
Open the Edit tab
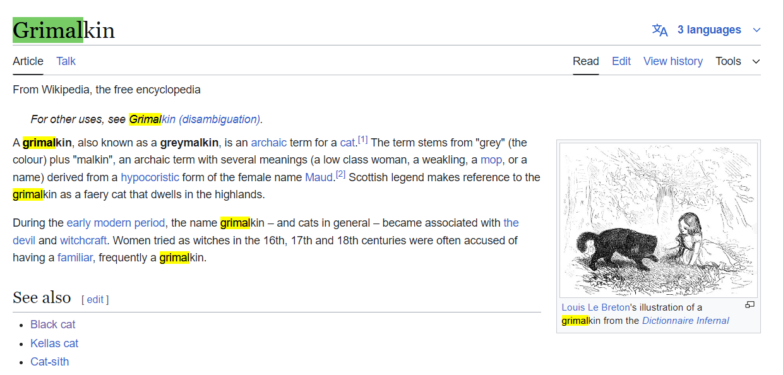(621, 61)
